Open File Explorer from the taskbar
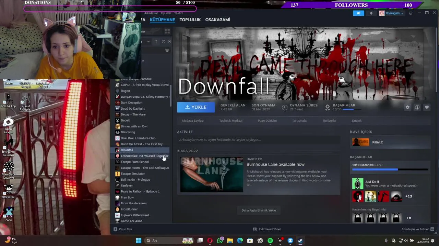This screenshot has width=439, height=246. pos(230,241)
